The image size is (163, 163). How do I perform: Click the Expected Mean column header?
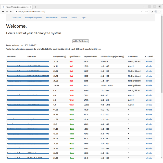[90, 57]
